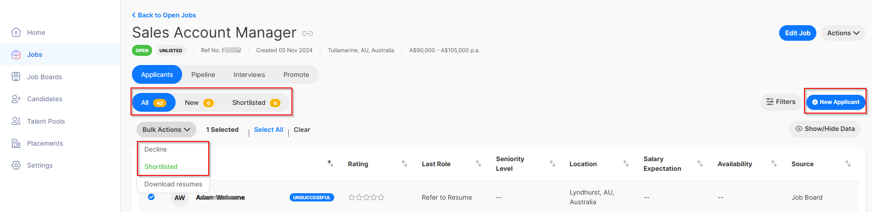Image resolution: width=872 pixels, height=212 pixels.
Task: Expand the Actions dropdown
Action: (x=843, y=33)
